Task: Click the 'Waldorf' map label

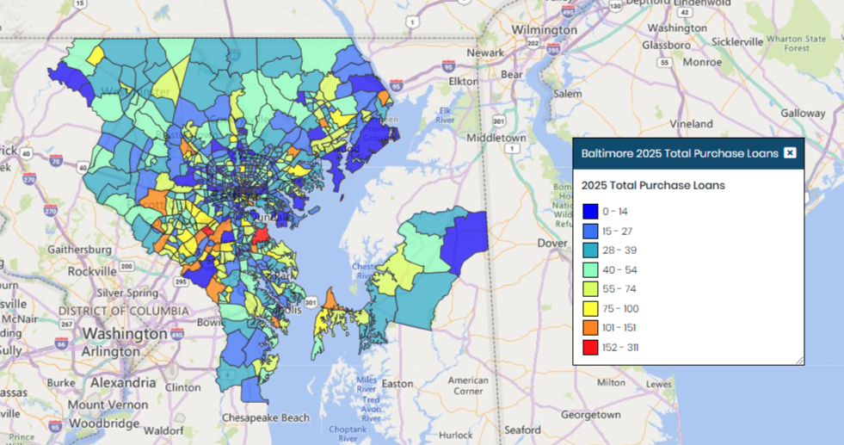Action: click(x=163, y=431)
